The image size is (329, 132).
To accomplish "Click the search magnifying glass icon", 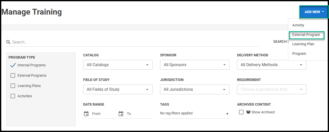I will pyautogui.click(x=8, y=42).
